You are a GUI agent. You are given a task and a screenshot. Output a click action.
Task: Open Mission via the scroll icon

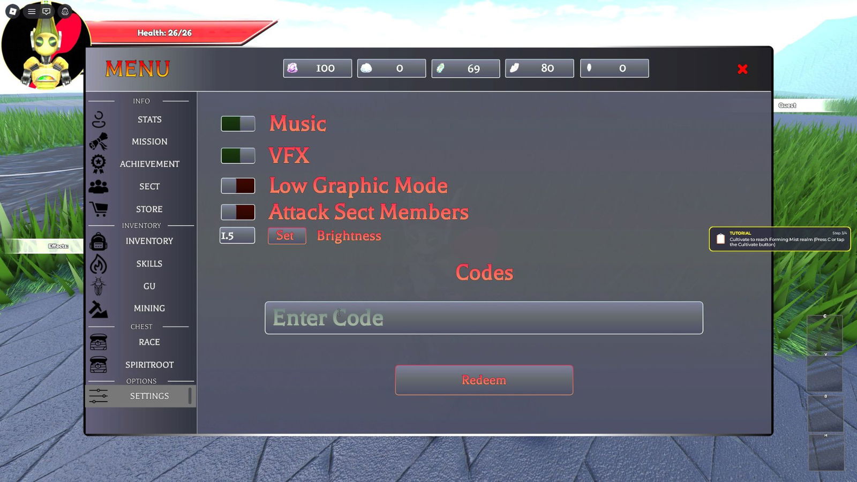tap(99, 141)
